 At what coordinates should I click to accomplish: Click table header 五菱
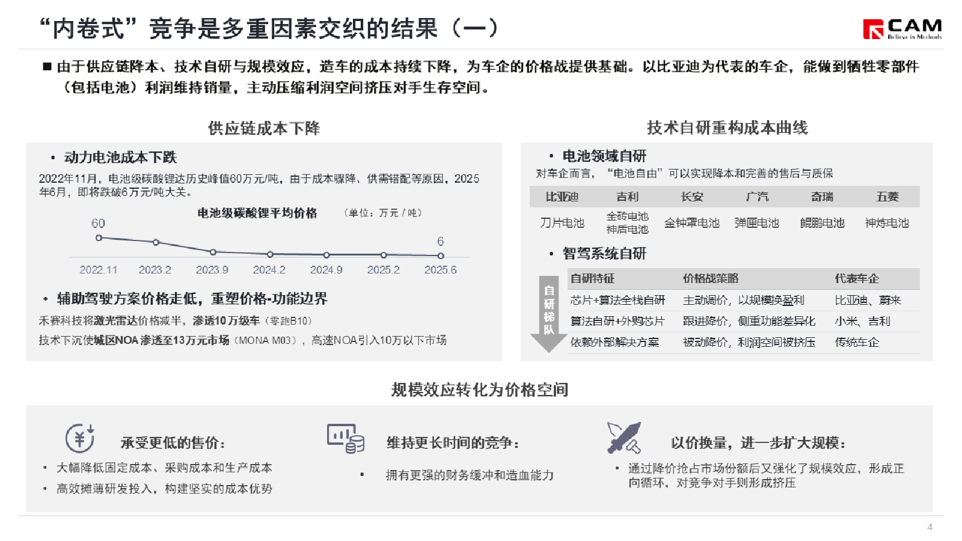pos(887,197)
